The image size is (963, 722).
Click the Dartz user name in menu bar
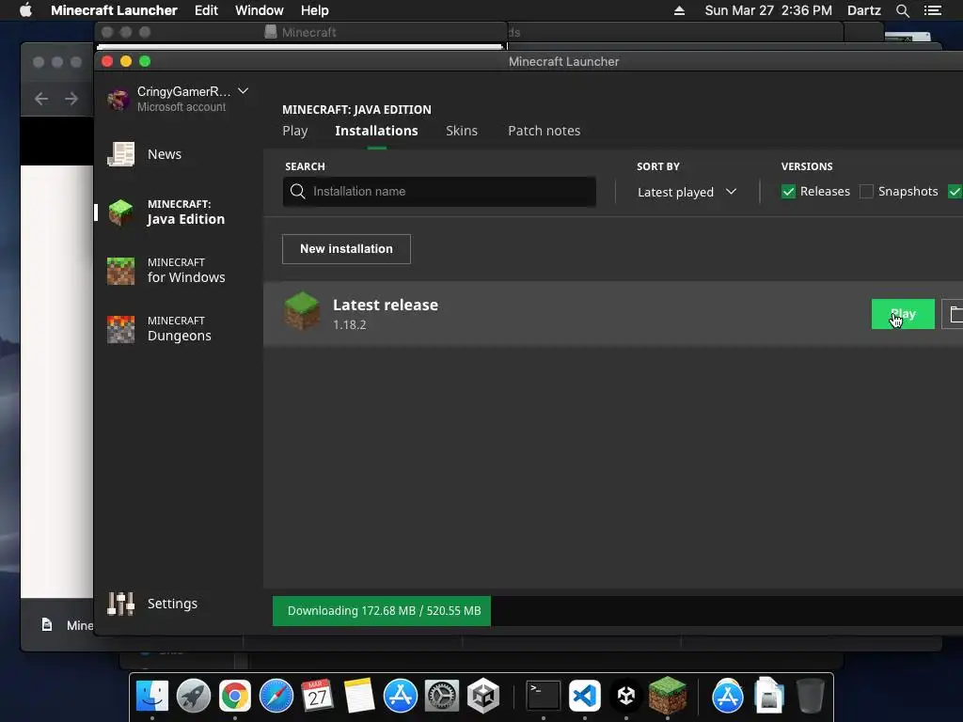coord(863,10)
